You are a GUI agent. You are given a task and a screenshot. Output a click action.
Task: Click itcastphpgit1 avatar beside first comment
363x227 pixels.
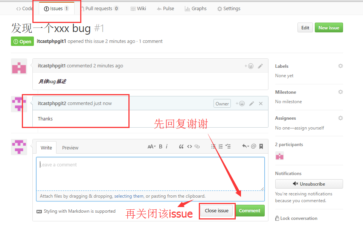pos(19,67)
